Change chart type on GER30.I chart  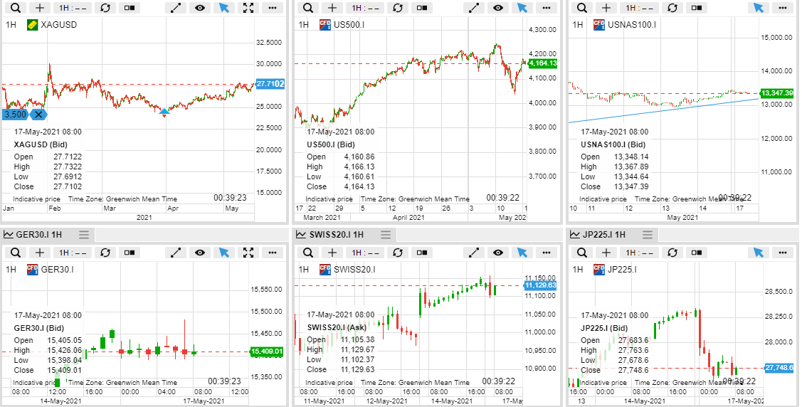(130, 253)
